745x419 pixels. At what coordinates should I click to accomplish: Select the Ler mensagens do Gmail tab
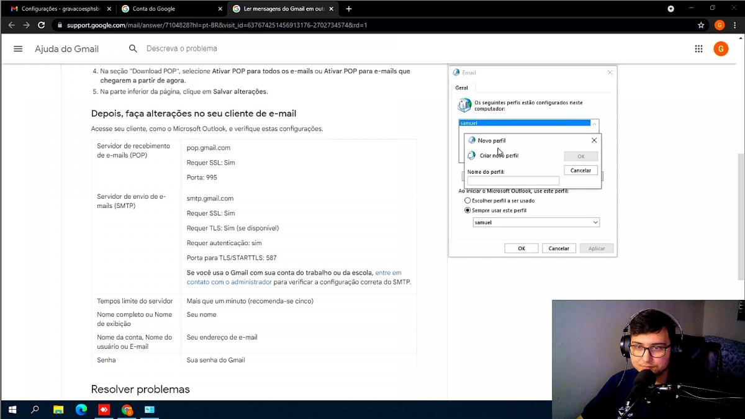(283, 9)
